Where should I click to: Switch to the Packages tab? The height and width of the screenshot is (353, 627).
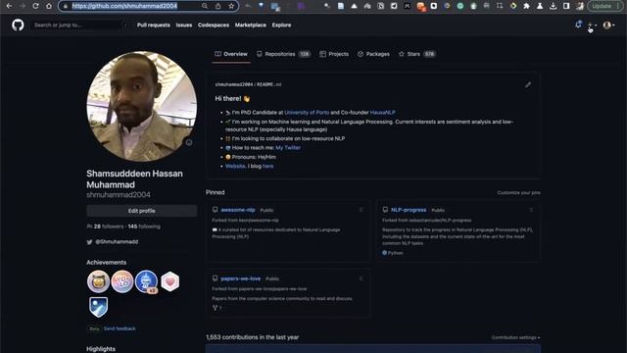click(373, 54)
